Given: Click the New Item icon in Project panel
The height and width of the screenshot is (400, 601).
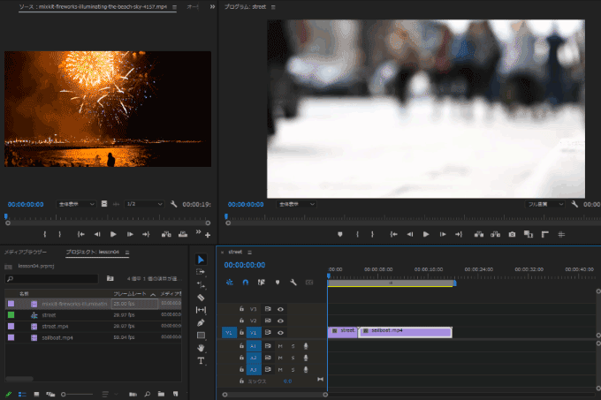Looking at the screenshot, I should click(x=175, y=394).
